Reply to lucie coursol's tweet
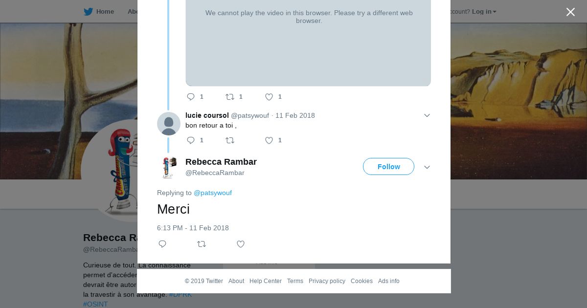Viewport: 587px width, 308px height. pos(191,140)
